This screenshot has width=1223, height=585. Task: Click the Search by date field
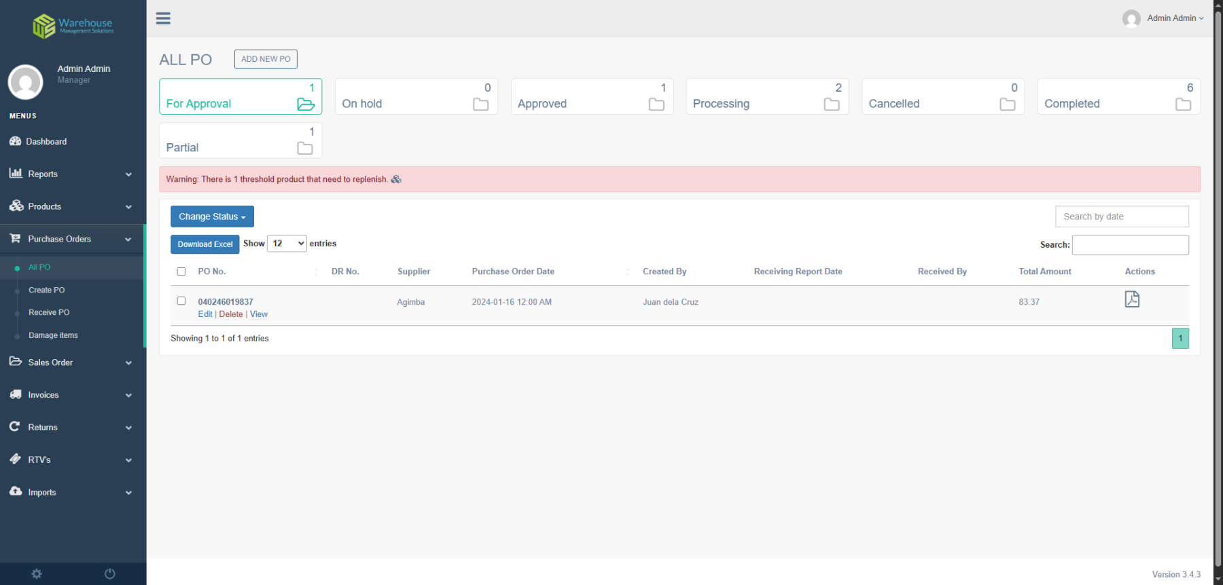(1122, 216)
